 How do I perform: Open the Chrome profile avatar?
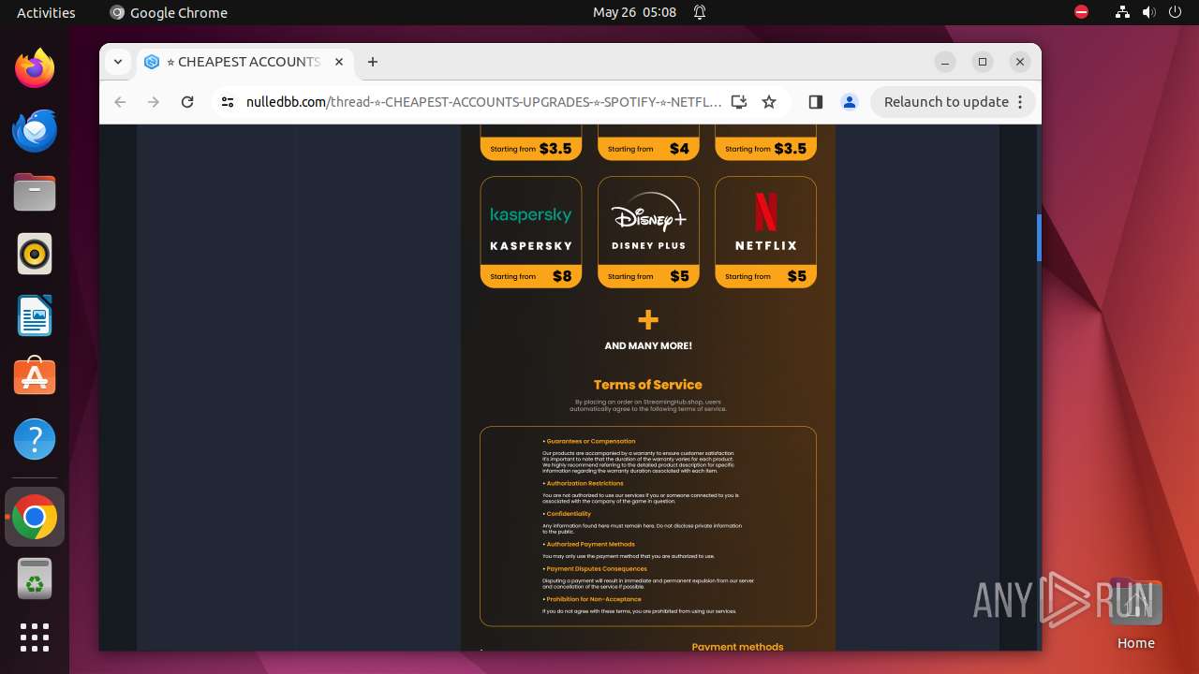click(850, 102)
